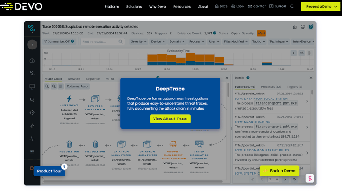Viewport: 342px width, 192px height.
Task: Jump to last evidence page
Action: tap(294, 180)
